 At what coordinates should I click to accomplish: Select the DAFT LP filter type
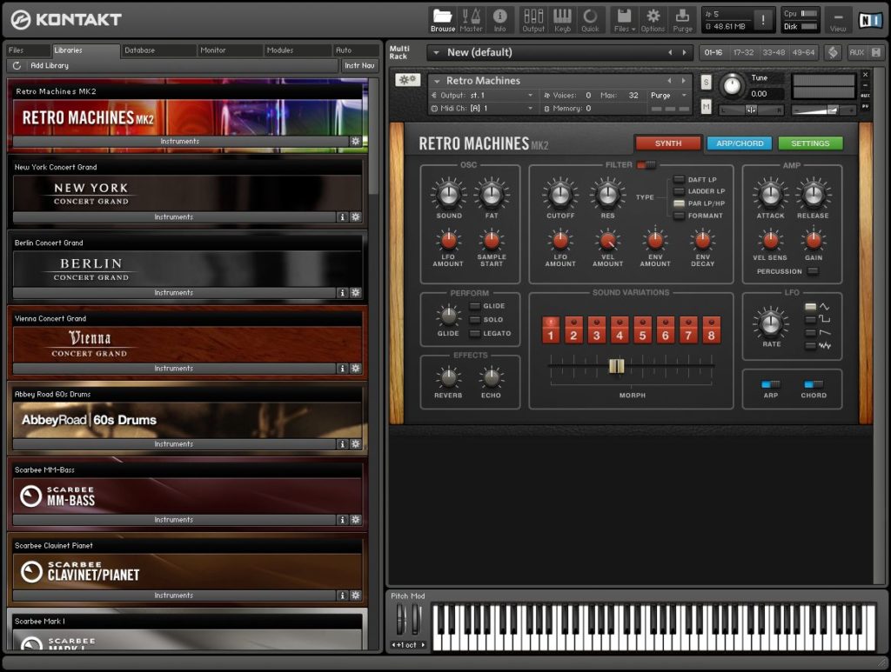click(679, 180)
